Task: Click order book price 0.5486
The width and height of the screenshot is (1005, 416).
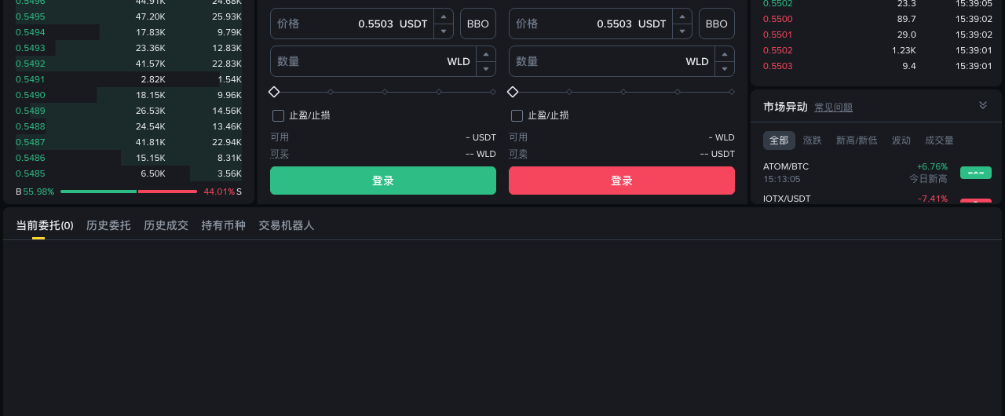Action: click(x=30, y=158)
